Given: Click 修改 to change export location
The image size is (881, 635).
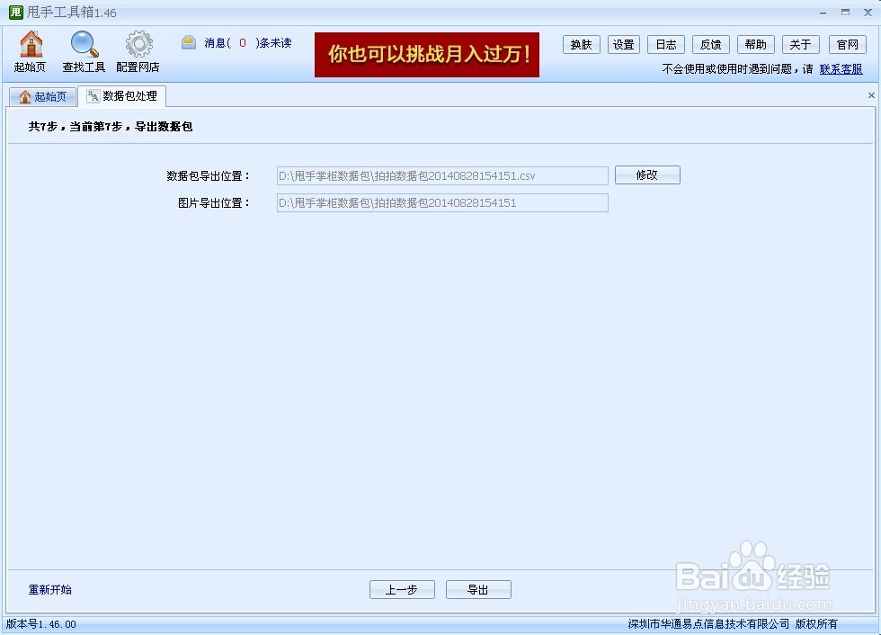Looking at the screenshot, I should 647,174.
